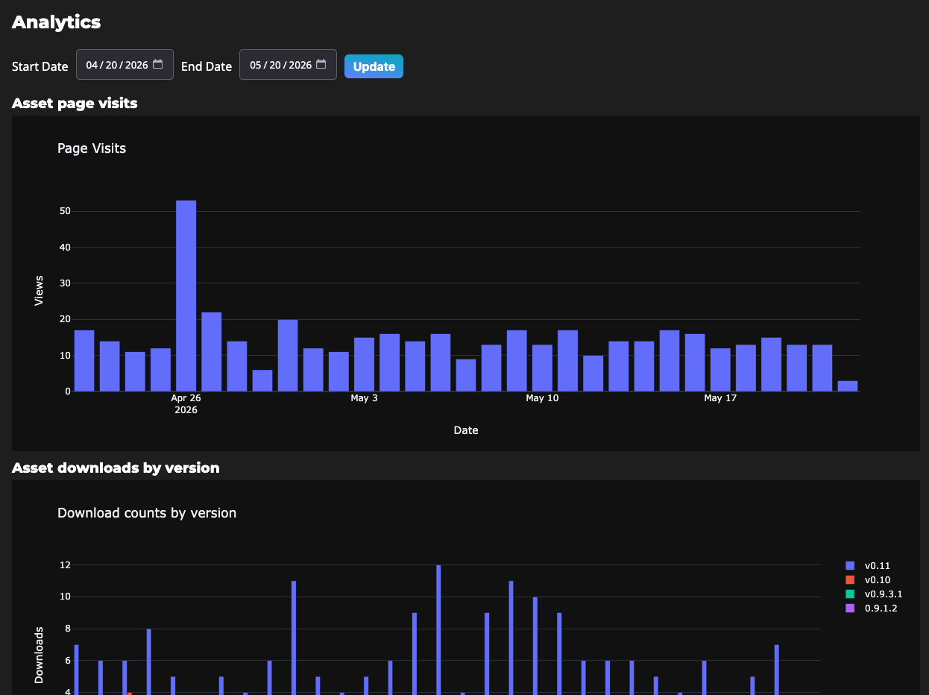The height and width of the screenshot is (695, 929).
Task: Toggle the v0.10 legend color swatch
Action: (850, 580)
